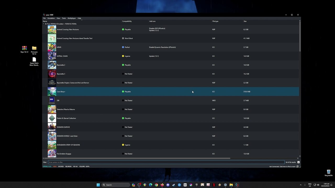The height and width of the screenshot is (188, 335).
Task: Click Not Connected find a room link
Action: click(x=282, y=166)
